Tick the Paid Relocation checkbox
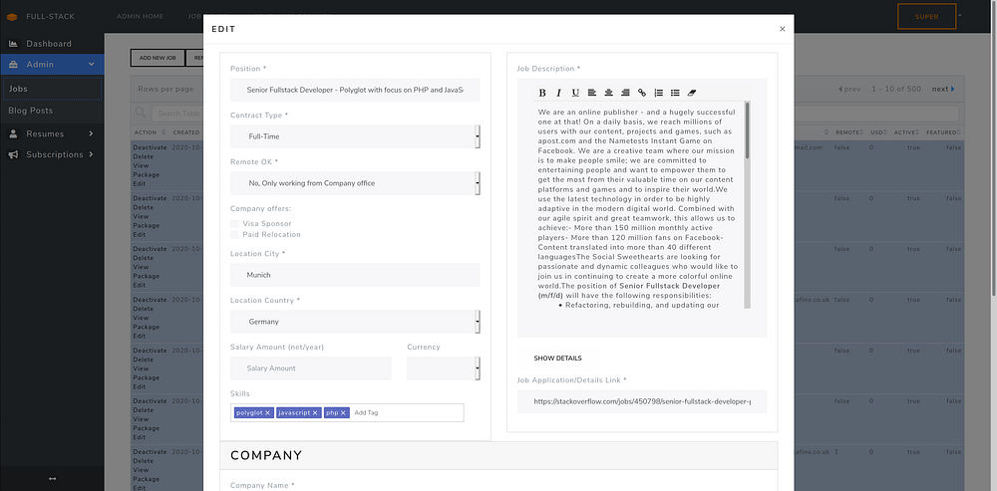 234,234
